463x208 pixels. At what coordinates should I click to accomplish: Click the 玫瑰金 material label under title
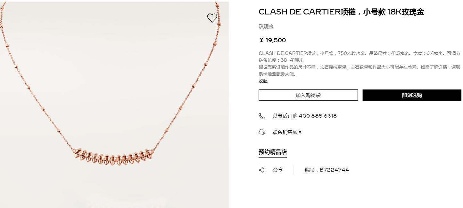coord(266,27)
